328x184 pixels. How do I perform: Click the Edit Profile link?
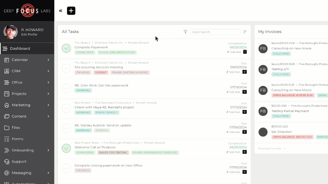pos(29,34)
